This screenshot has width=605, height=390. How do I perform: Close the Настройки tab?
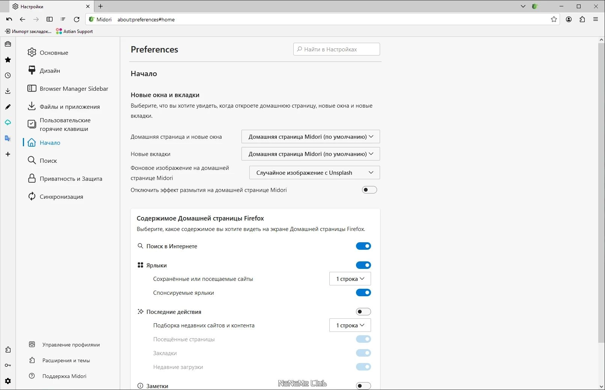[88, 6]
